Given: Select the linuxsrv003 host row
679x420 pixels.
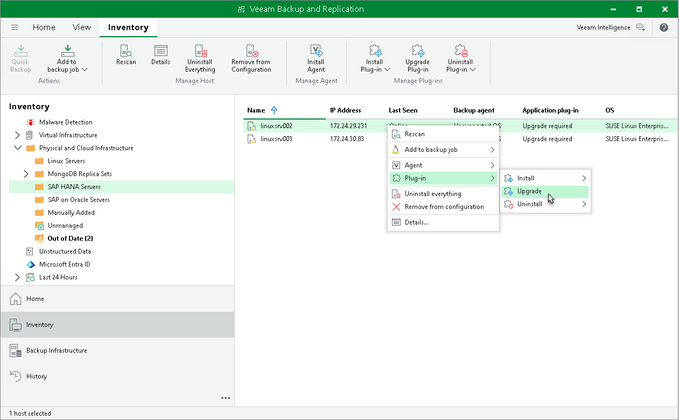Looking at the screenshot, I should coord(460,139).
